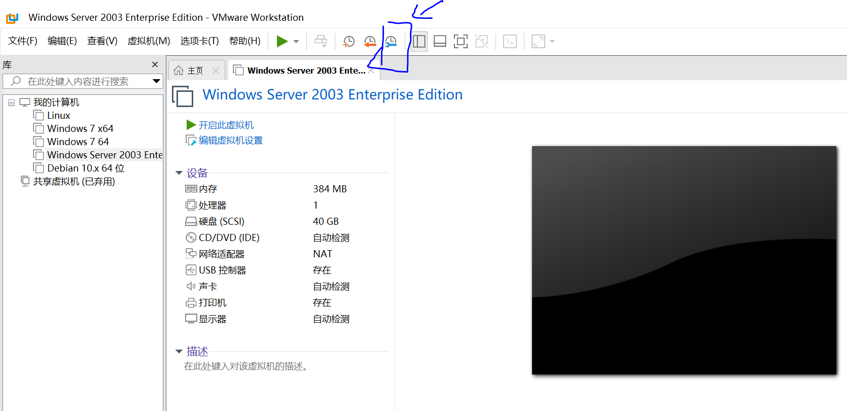The height and width of the screenshot is (411, 847).
Task: Click the NAT network value
Action: click(323, 254)
